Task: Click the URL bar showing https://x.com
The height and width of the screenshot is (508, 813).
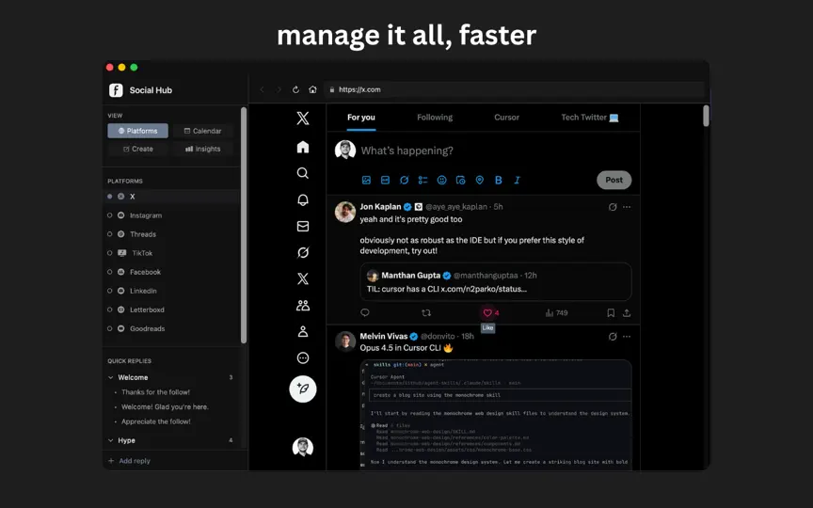Action: coord(514,89)
